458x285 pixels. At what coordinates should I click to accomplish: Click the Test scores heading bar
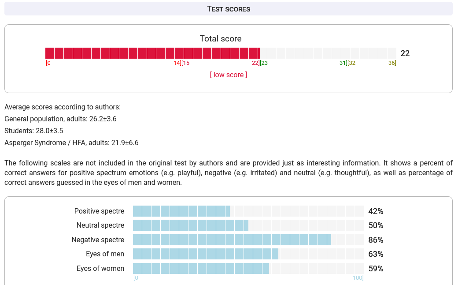tap(229, 9)
